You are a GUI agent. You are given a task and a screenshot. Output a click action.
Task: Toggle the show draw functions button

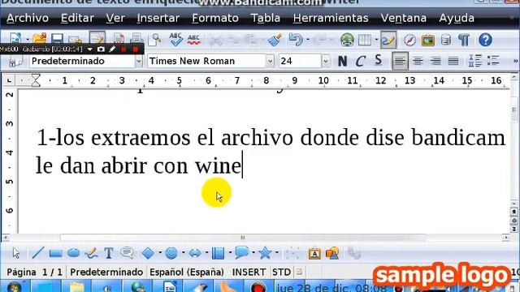tap(388, 40)
